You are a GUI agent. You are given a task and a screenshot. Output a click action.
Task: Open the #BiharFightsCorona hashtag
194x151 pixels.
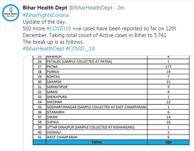click(46, 15)
